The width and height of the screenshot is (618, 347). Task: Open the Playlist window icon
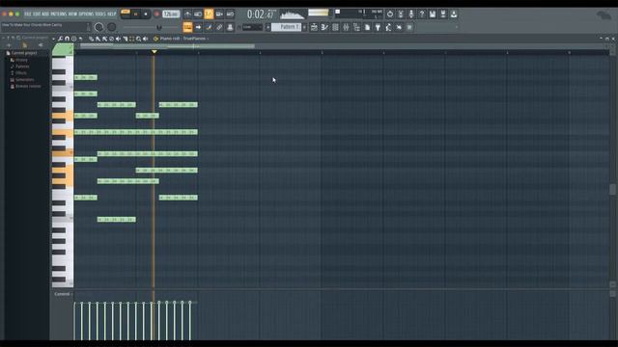[x=314, y=27]
